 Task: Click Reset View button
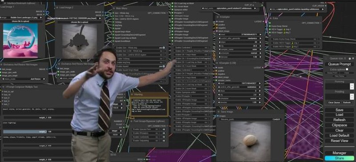(x=339, y=141)
